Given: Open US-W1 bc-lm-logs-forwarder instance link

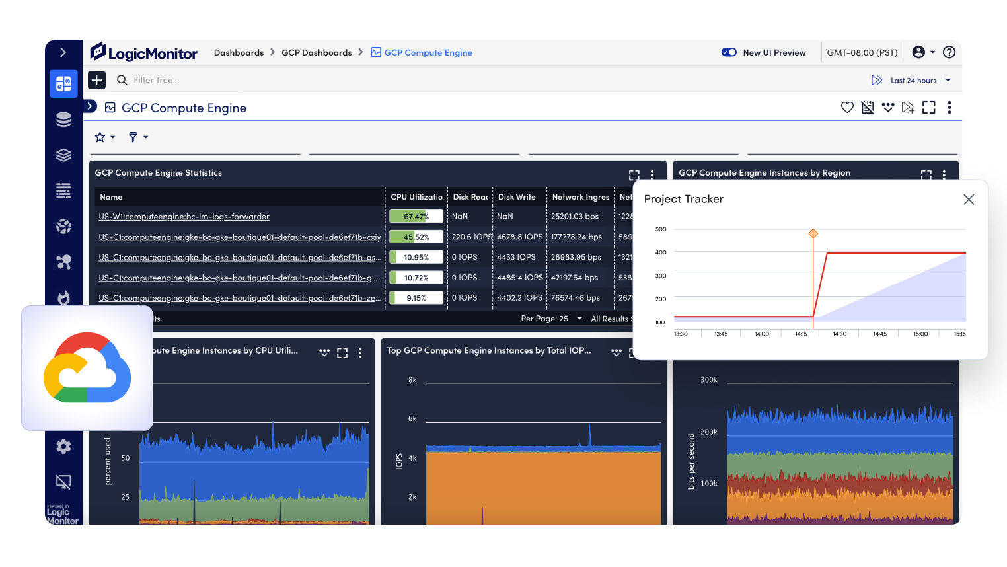Looking at the screenshot, I should [184, 217].
